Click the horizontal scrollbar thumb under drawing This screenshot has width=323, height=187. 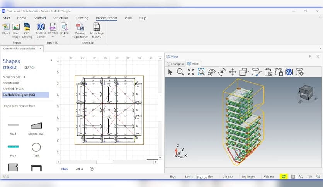[105, 162]
